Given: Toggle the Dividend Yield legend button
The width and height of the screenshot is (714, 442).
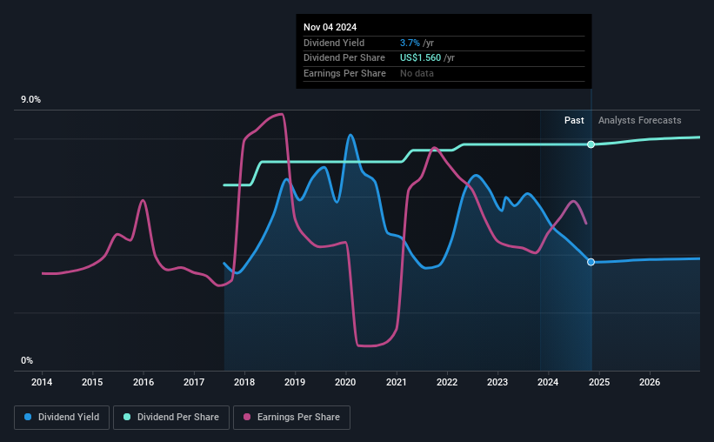Looking at the screenshot, I should point(62,418).
